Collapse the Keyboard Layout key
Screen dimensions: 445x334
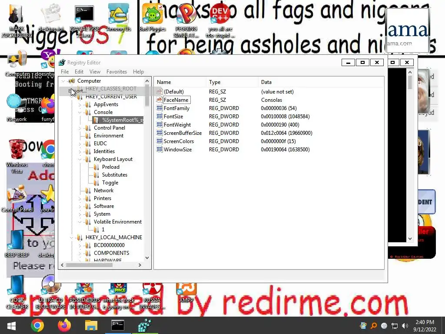80,159
